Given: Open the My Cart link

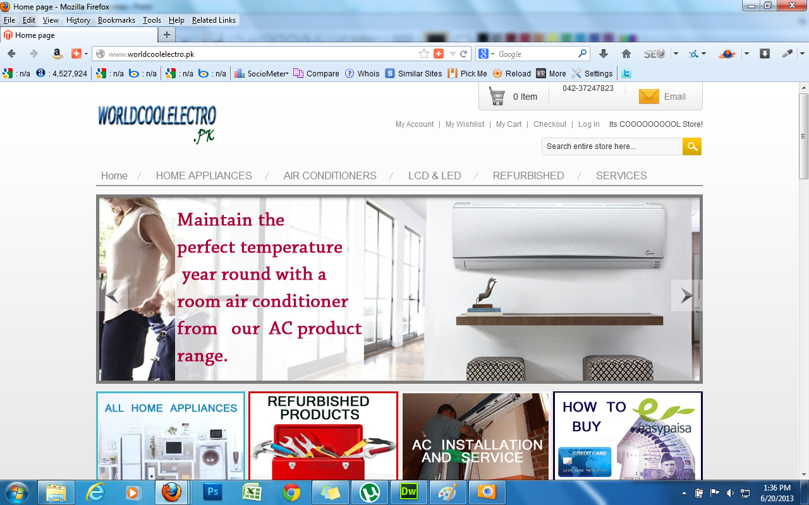Looking at the screenshot, I should click(509, 124).
